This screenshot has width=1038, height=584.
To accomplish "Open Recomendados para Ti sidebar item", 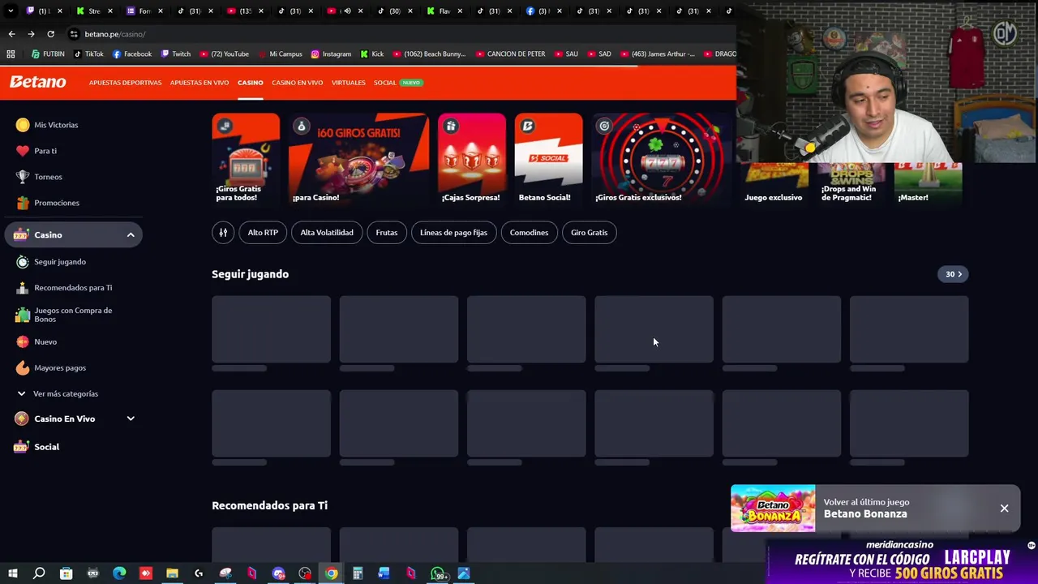I will tap(64, 288).
